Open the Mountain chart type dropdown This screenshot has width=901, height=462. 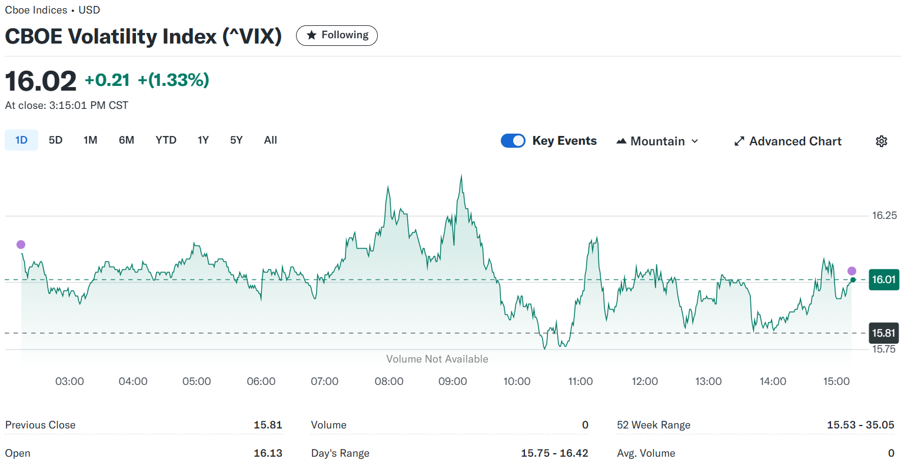(657, 141)
